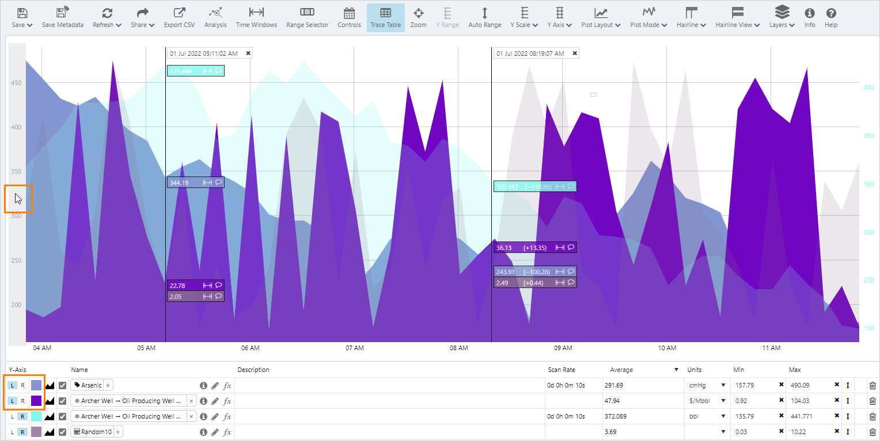Assign Arsenic to the right Y-axis

(x=22, y=385)
